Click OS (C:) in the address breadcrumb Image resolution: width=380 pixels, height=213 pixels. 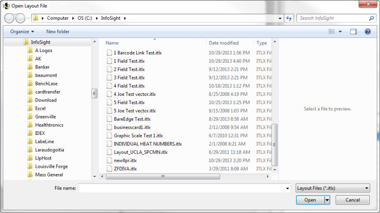(x=85, y=18)
